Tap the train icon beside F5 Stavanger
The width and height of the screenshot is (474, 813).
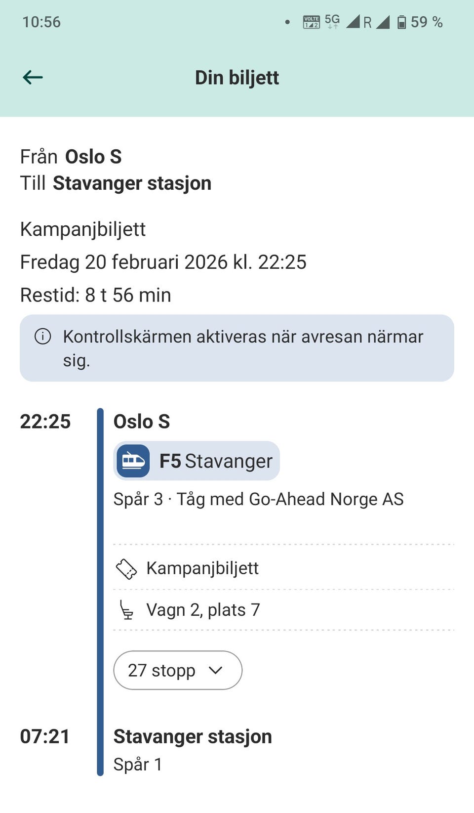pyautogui.click(x=133, y=461)
